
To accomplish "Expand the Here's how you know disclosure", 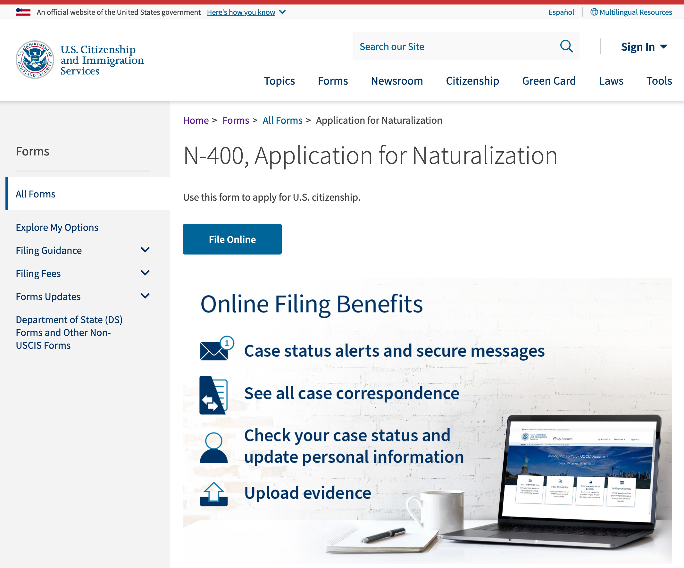I will (x=246, y=12).
